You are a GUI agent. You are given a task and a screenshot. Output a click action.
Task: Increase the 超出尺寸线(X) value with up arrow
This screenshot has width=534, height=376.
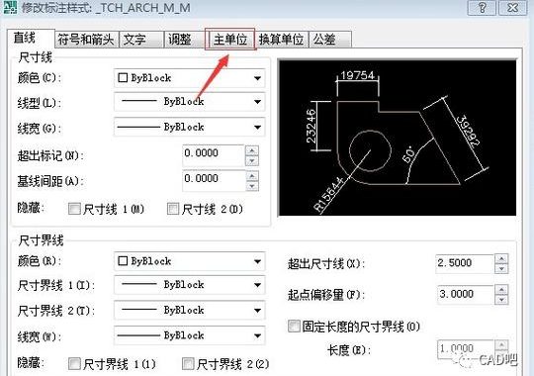501,258
